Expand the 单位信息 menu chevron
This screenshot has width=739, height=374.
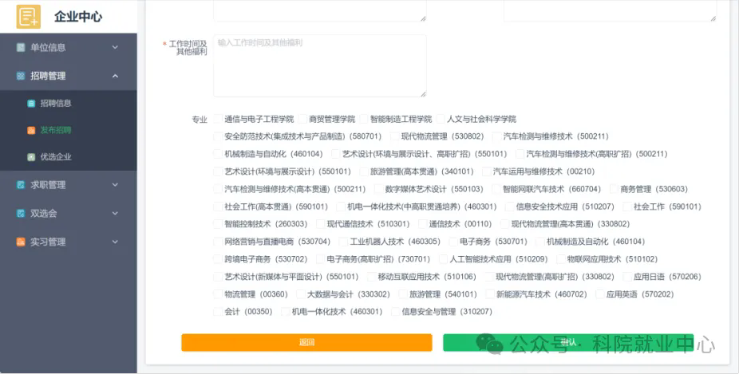click(115, 47)
